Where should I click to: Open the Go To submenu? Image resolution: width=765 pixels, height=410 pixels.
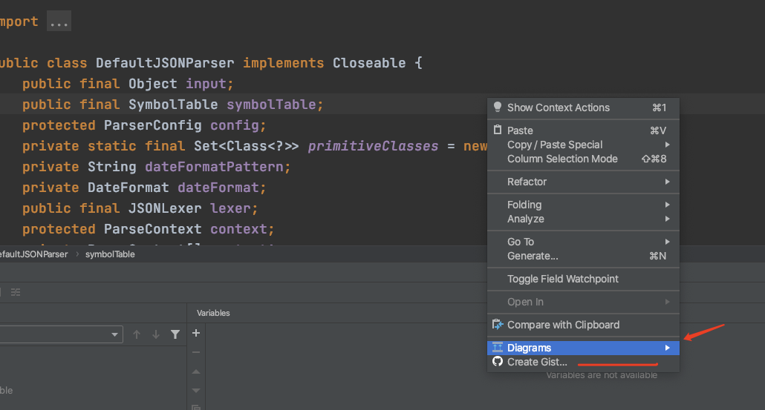tap(583, 242)
